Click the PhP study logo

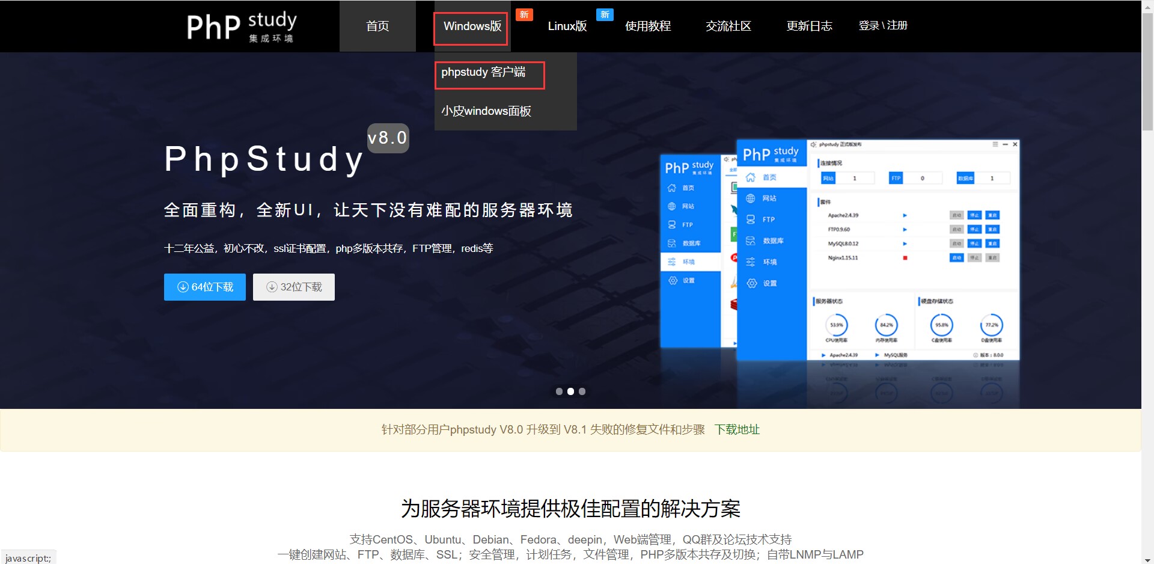point(242,26)
